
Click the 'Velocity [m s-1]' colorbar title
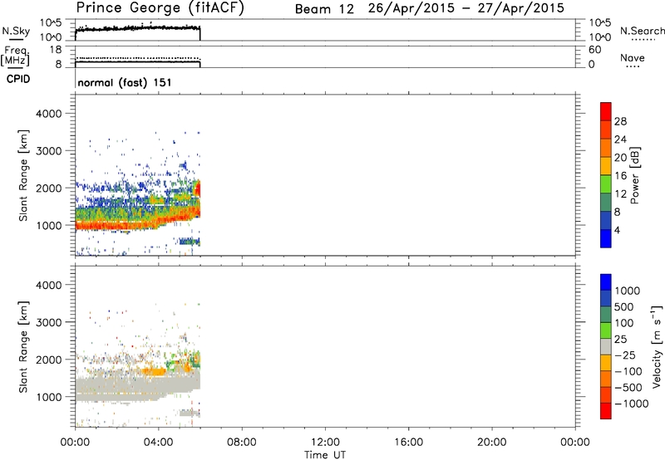657,346
